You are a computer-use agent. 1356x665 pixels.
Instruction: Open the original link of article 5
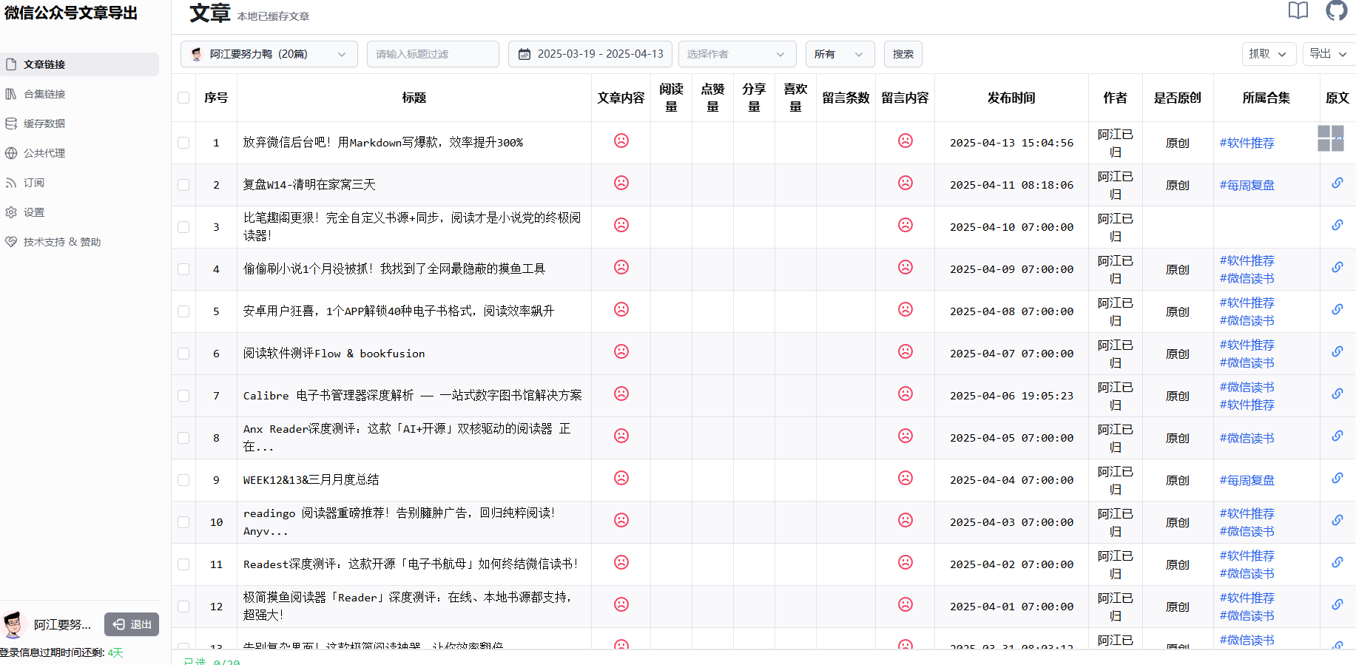click(1338, 309)
